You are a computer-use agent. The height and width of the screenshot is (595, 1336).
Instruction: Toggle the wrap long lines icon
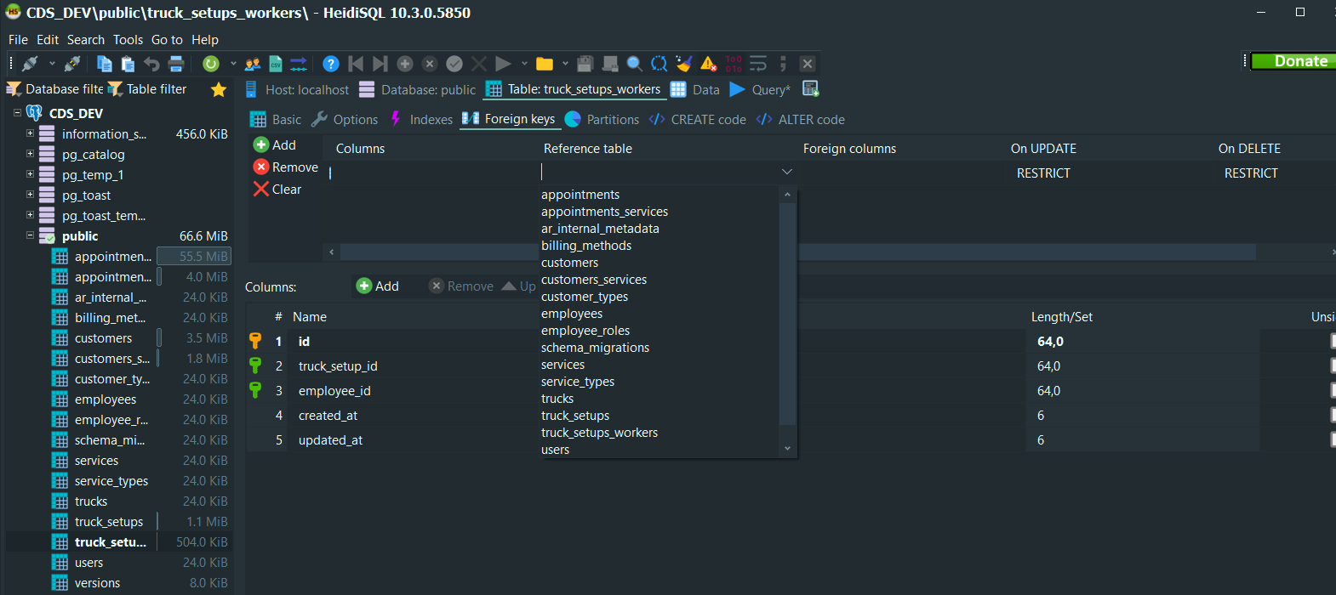coord(758,64)
